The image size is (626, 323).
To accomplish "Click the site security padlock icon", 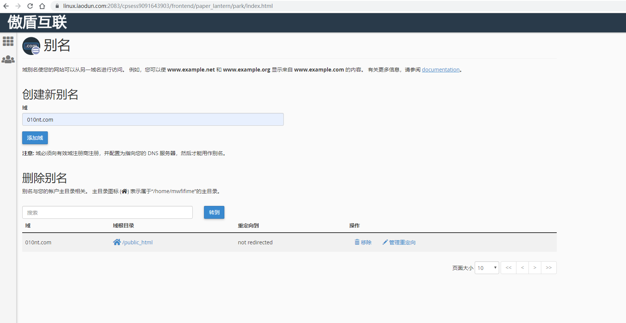I will tap(57, 6).
